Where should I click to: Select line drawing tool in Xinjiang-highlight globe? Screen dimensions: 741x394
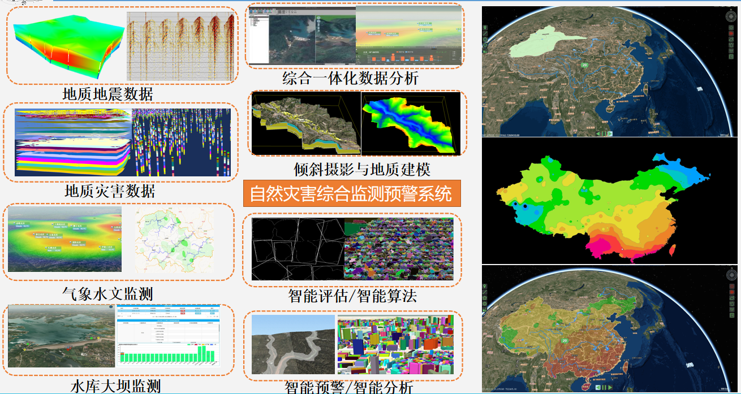pos(485,33)
